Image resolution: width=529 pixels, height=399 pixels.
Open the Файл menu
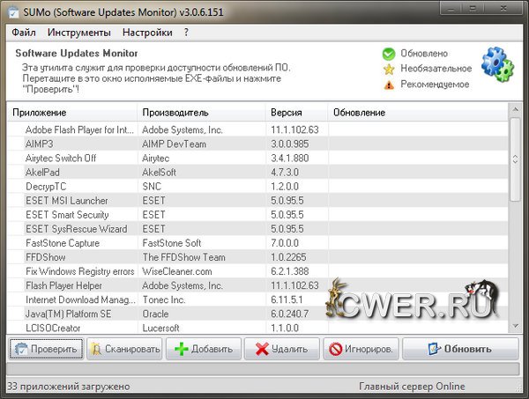pyautogui.click(x=24, y=33)
